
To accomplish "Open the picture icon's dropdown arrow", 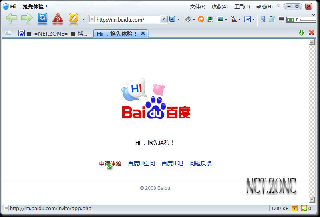I will (x=226, y=20).
